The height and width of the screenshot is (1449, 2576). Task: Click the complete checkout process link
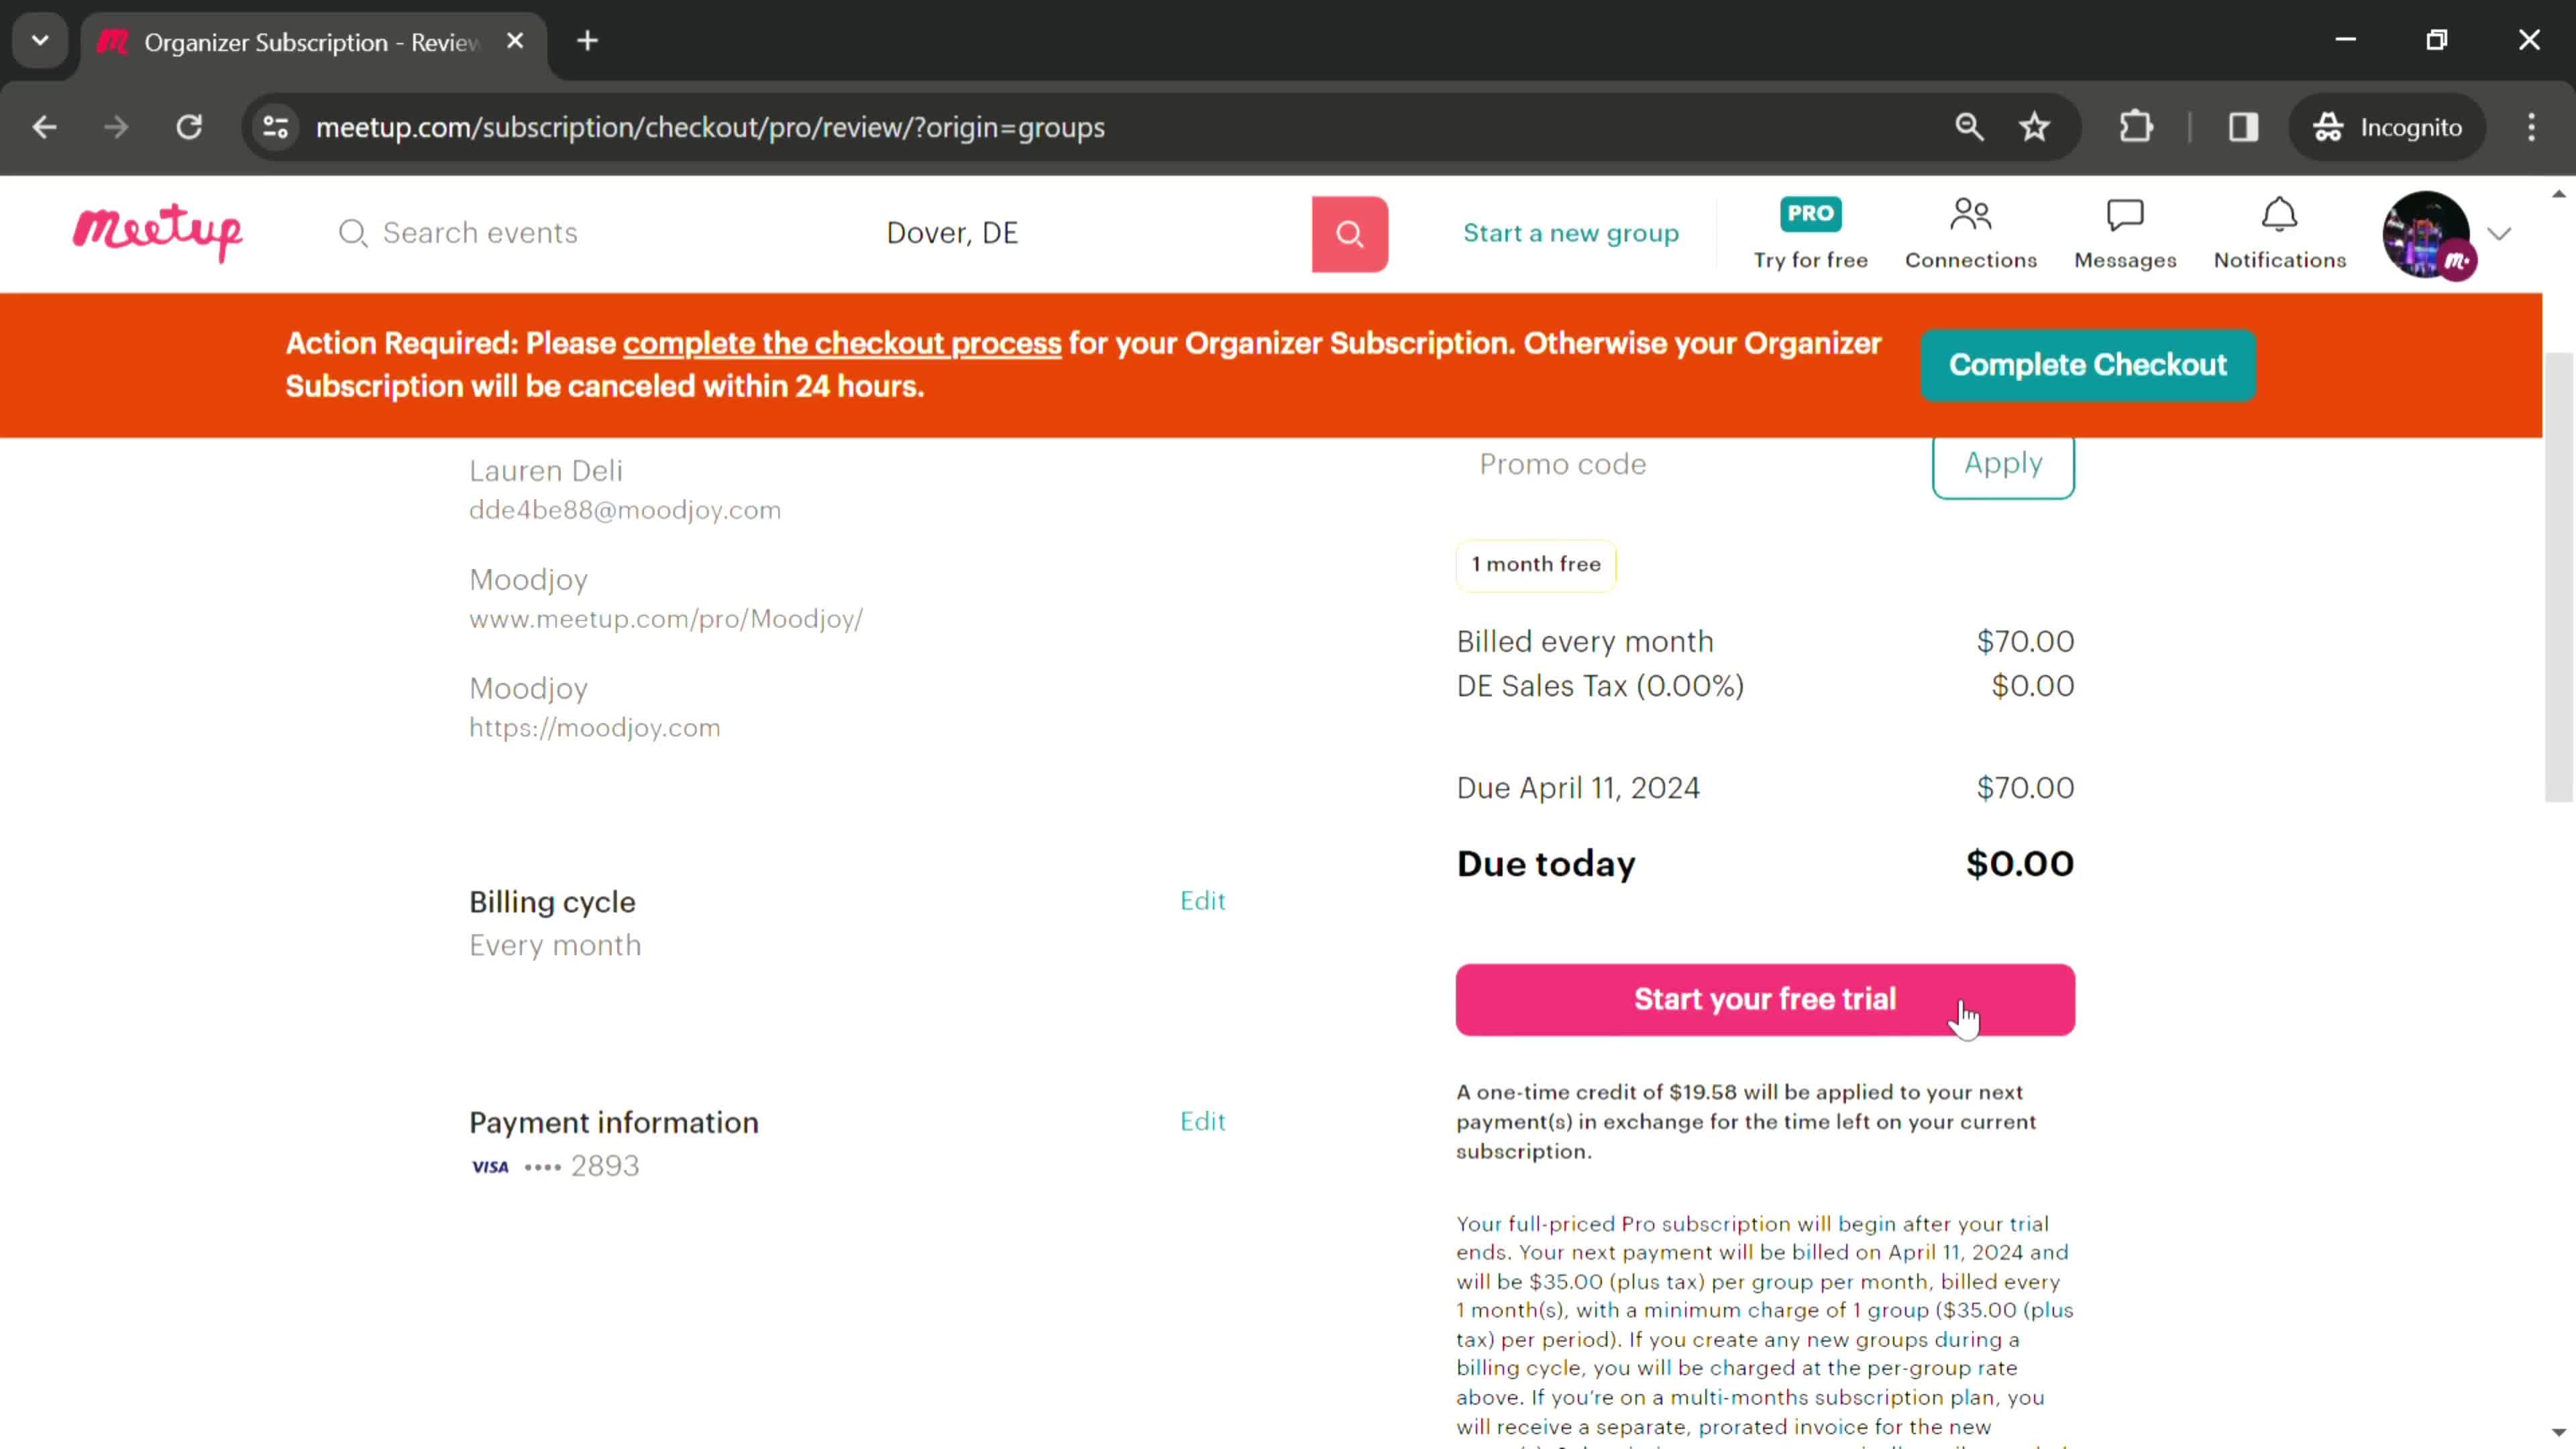pyautogui.click(x=842, y=343)
